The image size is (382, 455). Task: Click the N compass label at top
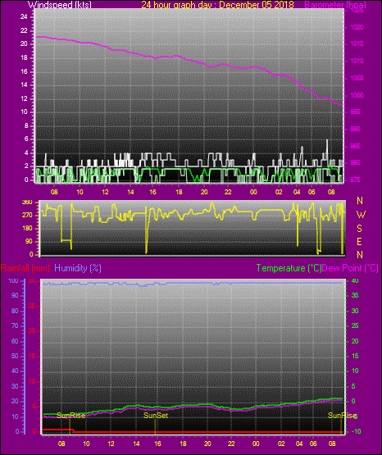pos(360,201)
